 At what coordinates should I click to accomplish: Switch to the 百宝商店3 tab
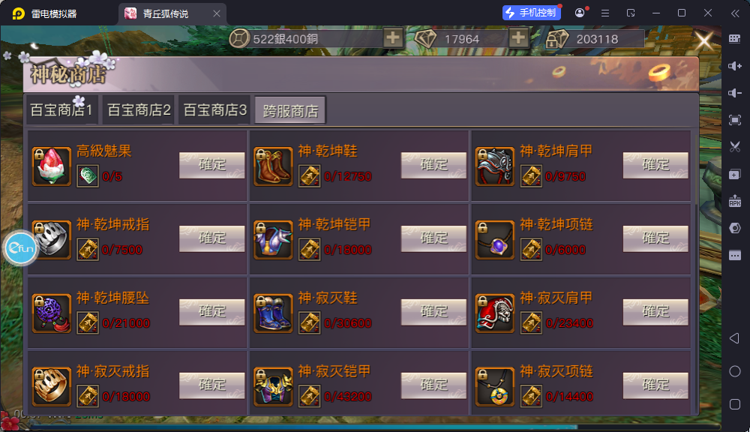(214, 110)
